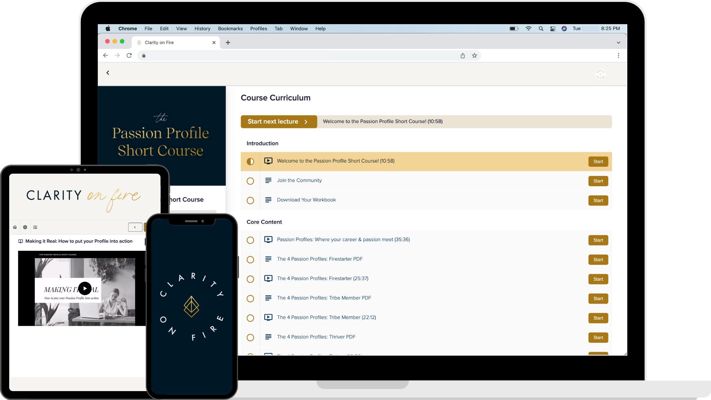
Task: Start the Passion Profiles Where career meets video
Action: click(598, 240)
